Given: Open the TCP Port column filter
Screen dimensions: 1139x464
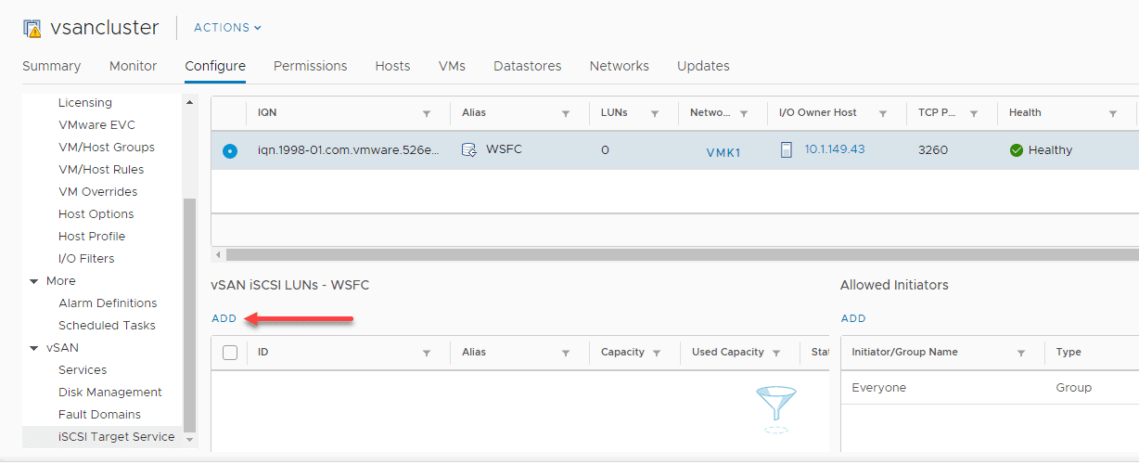Looking at the screenshot, I should coord(974,113).
